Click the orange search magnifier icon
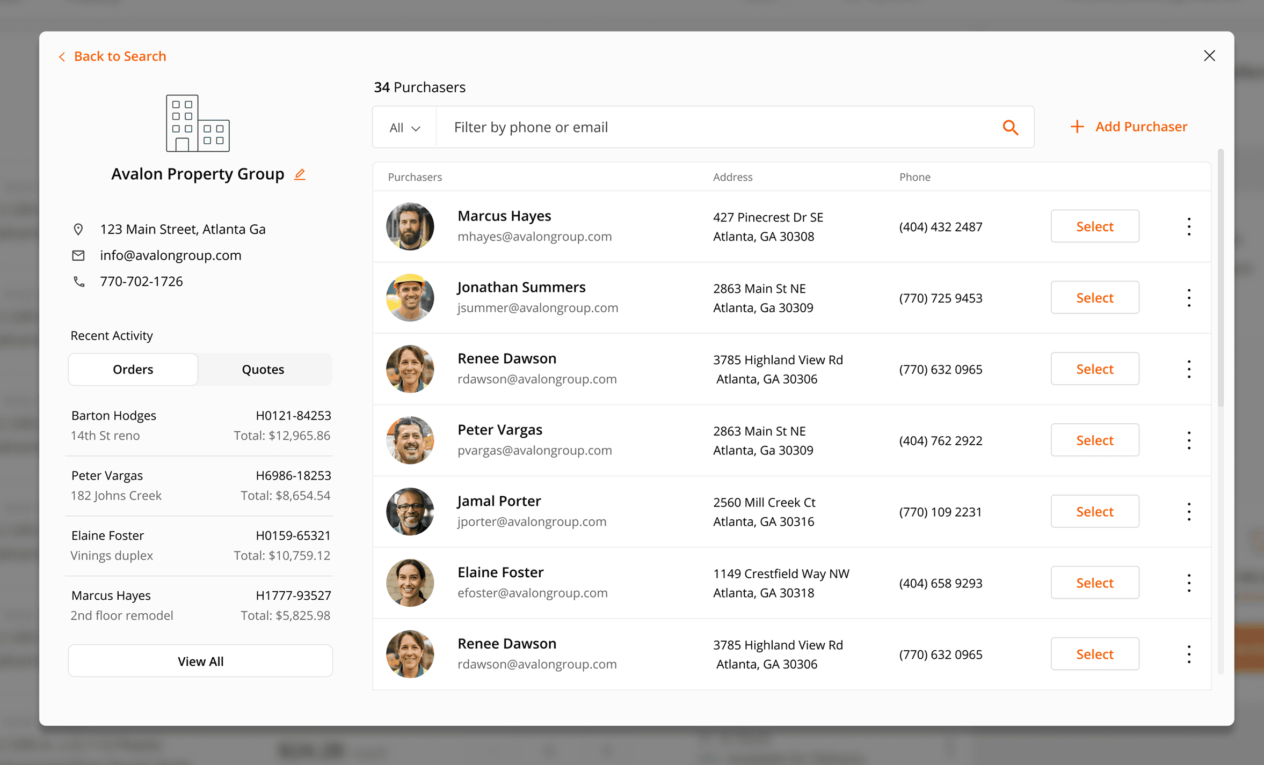 click(1010, 127)
